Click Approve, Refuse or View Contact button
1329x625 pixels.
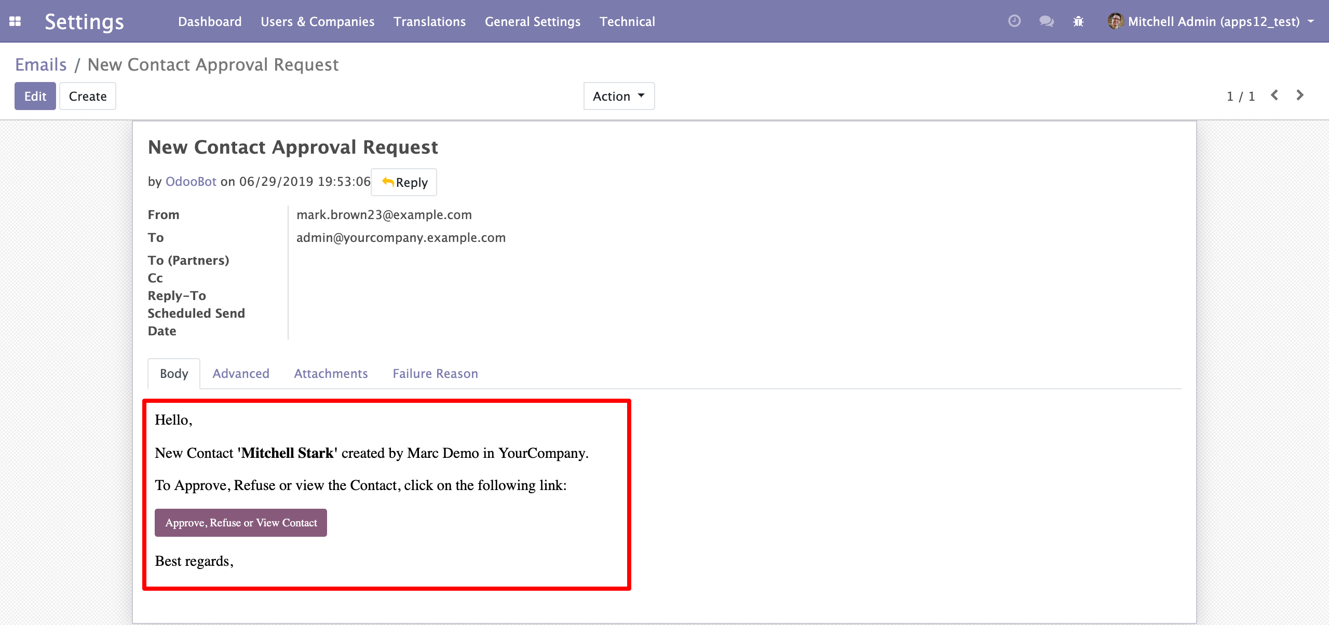coord(241,523)
